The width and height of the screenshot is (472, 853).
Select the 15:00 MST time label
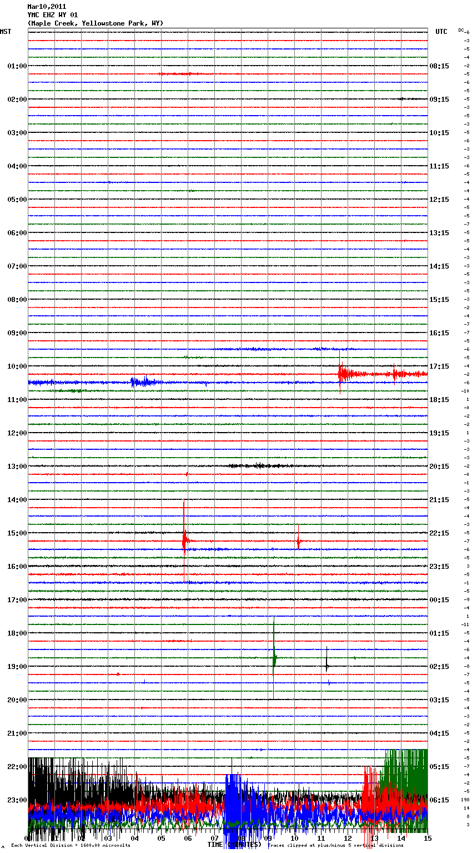coord(17,533)
